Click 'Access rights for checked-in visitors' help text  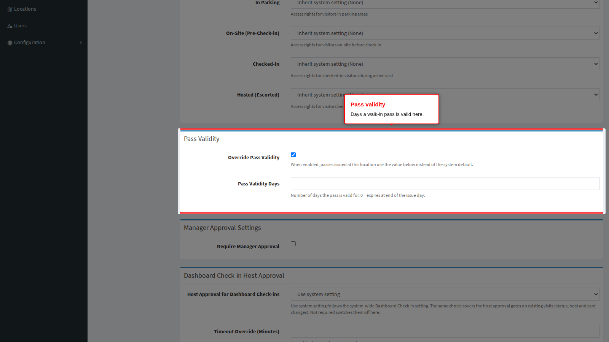click(342, 76)
